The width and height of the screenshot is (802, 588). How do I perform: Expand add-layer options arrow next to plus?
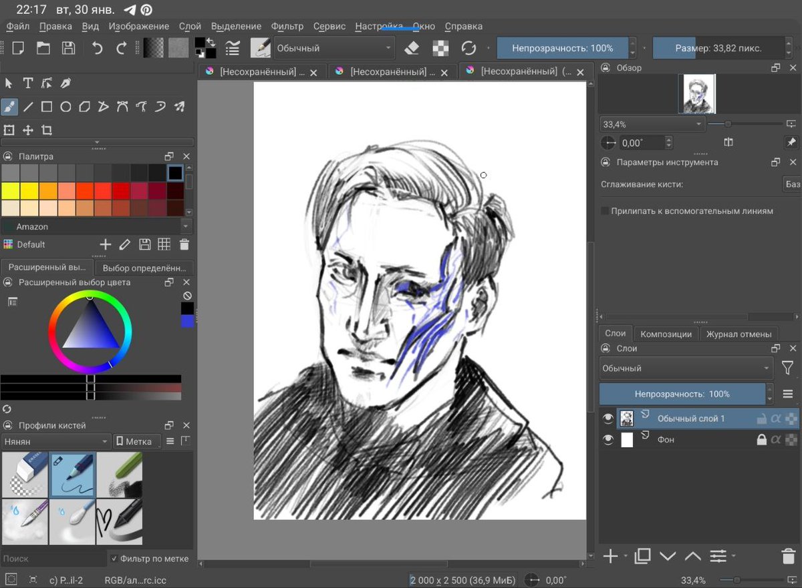point(626,555)
